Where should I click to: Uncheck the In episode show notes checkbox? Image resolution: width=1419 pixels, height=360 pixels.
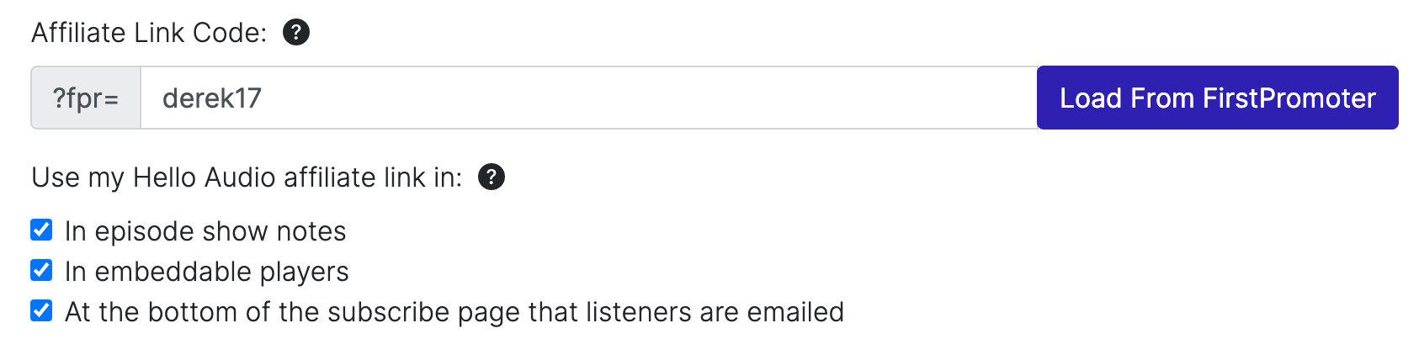click(41, 230)
